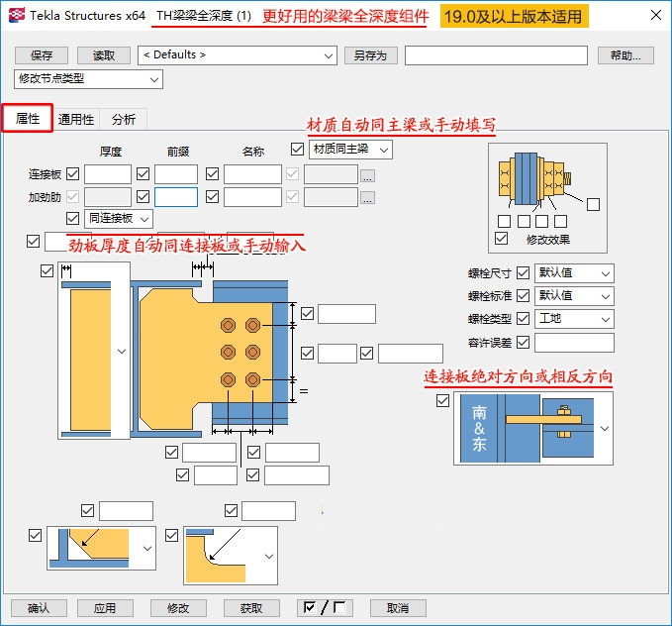This screenshot has height=626, width=672.
Task: Open 帮助... help button
Action: 625,55
